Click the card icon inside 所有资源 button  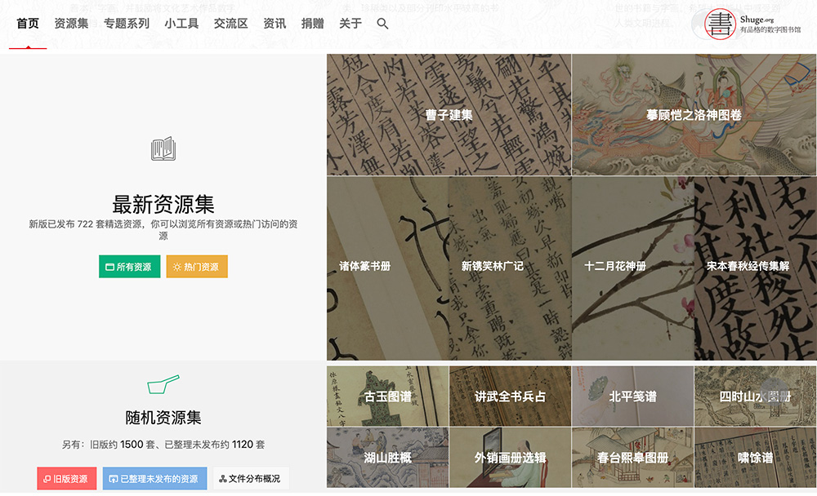(x=112, y=266)
